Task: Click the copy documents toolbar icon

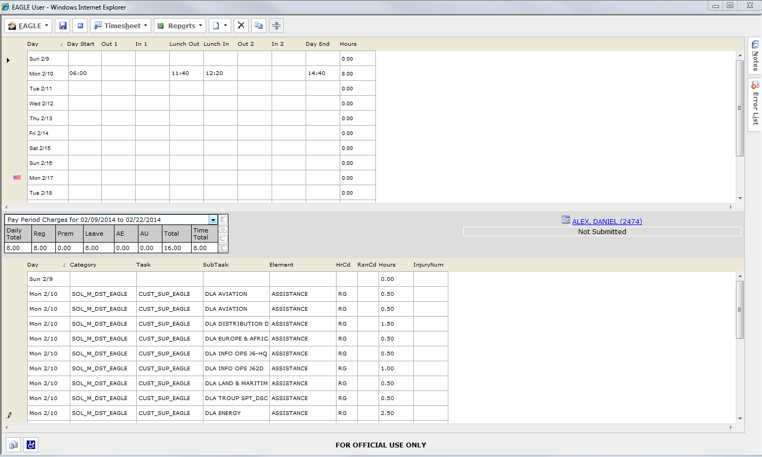Action: (258, 26)
